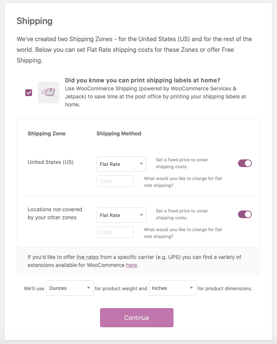Open the product weight unit dropdown
Viewport: 277px width, 344px height.
70,288
